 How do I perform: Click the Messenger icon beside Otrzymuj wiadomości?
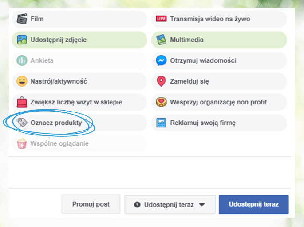coord(161,60)
